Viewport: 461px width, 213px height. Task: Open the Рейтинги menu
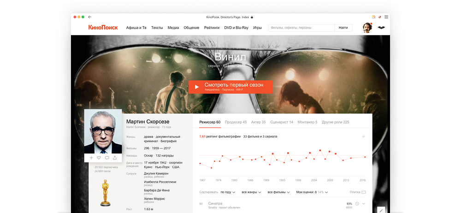212,28
